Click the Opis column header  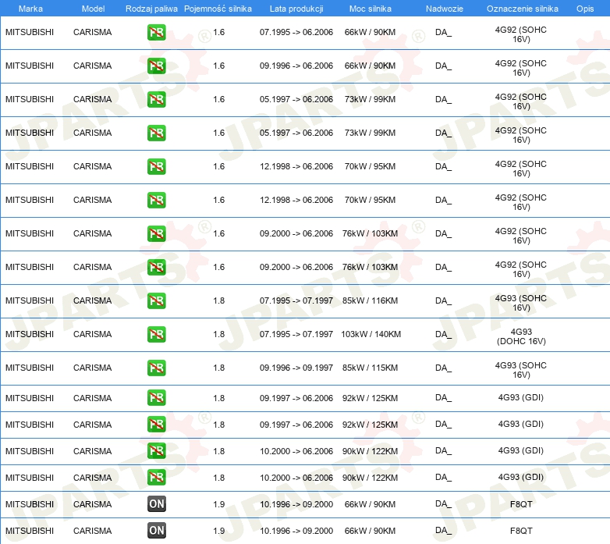pos(584,9)
